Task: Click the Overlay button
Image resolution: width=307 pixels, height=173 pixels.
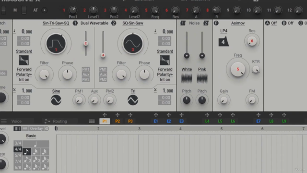Action: [x=36, y=129]
